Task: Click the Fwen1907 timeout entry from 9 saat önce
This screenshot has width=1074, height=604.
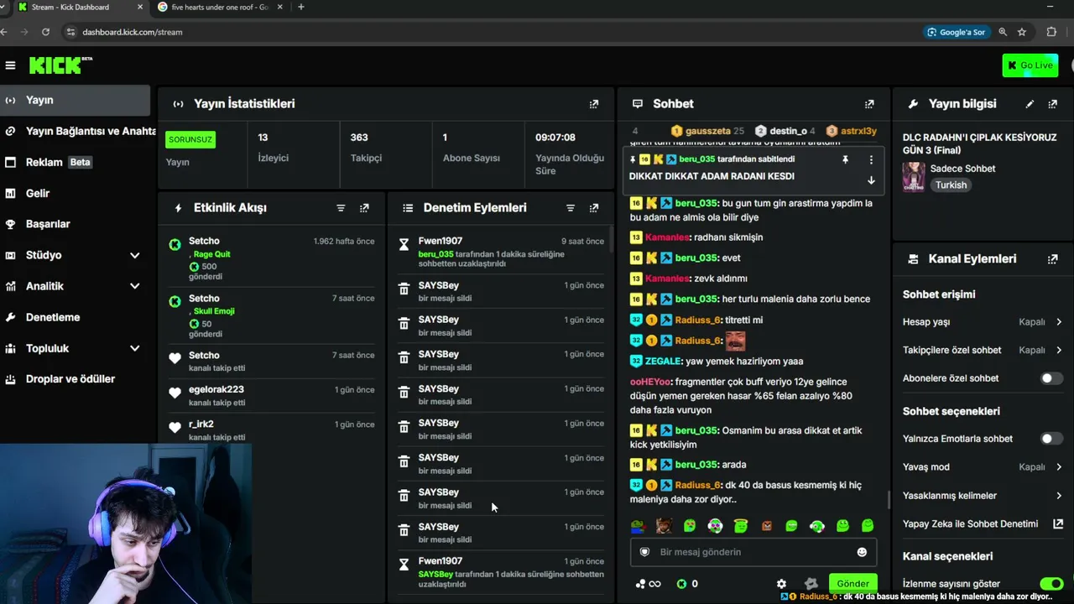Action: pos(501,252)
